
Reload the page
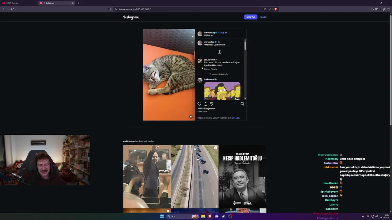click(x=13, y=9)
